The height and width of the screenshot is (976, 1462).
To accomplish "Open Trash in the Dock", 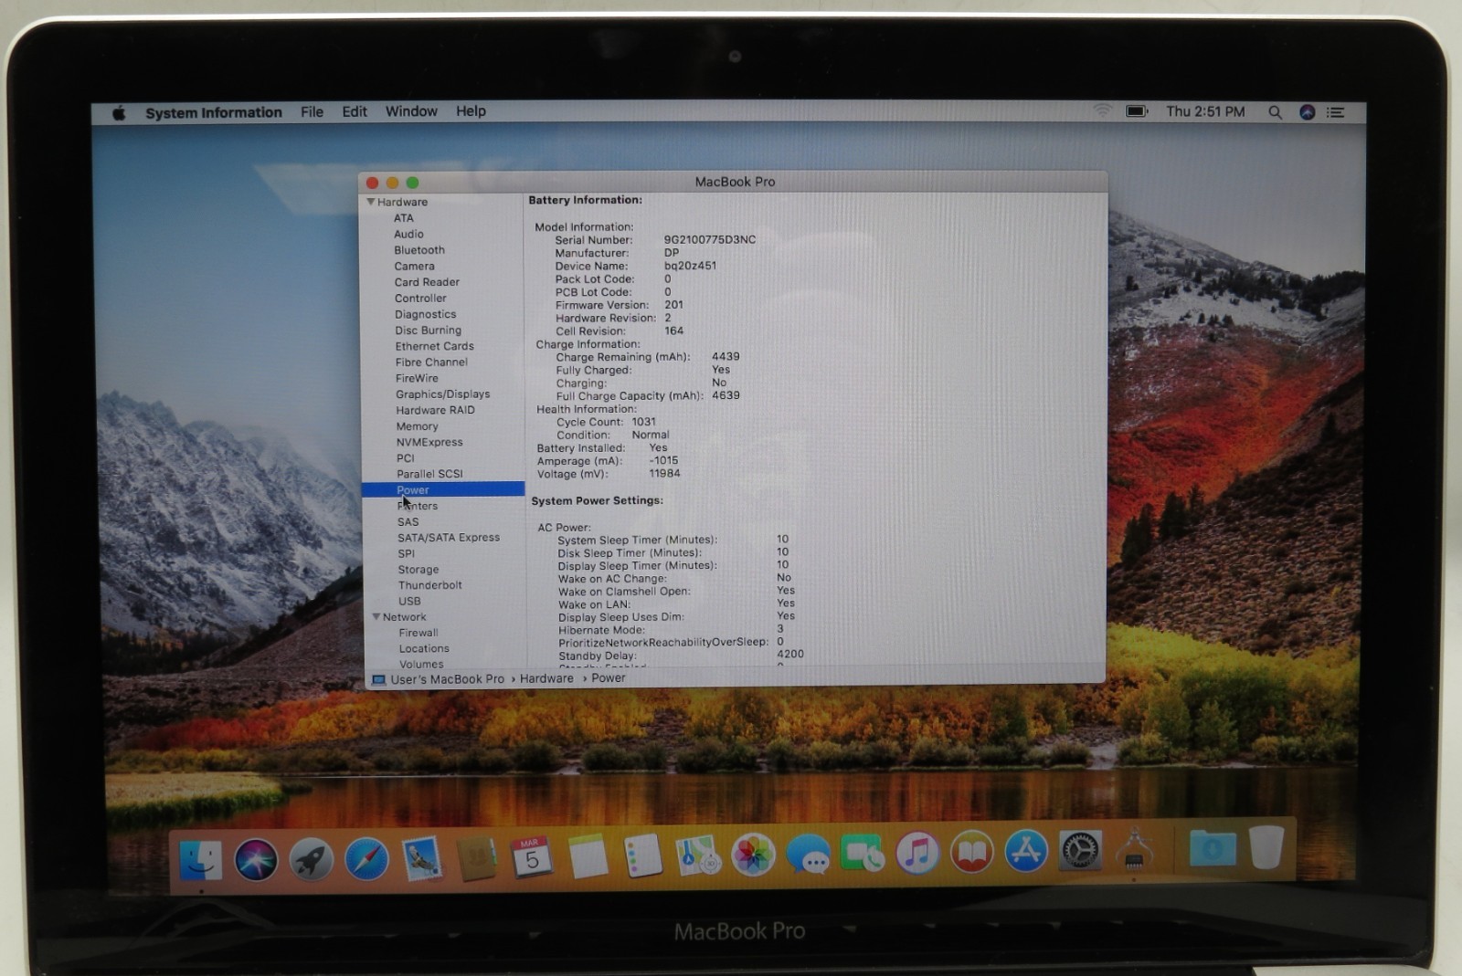I will coord(1266,846).
